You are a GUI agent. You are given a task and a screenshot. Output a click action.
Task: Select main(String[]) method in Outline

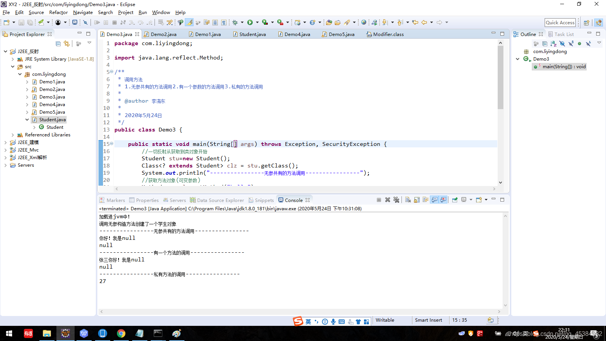pyautogui.click(x=559, y=66)
